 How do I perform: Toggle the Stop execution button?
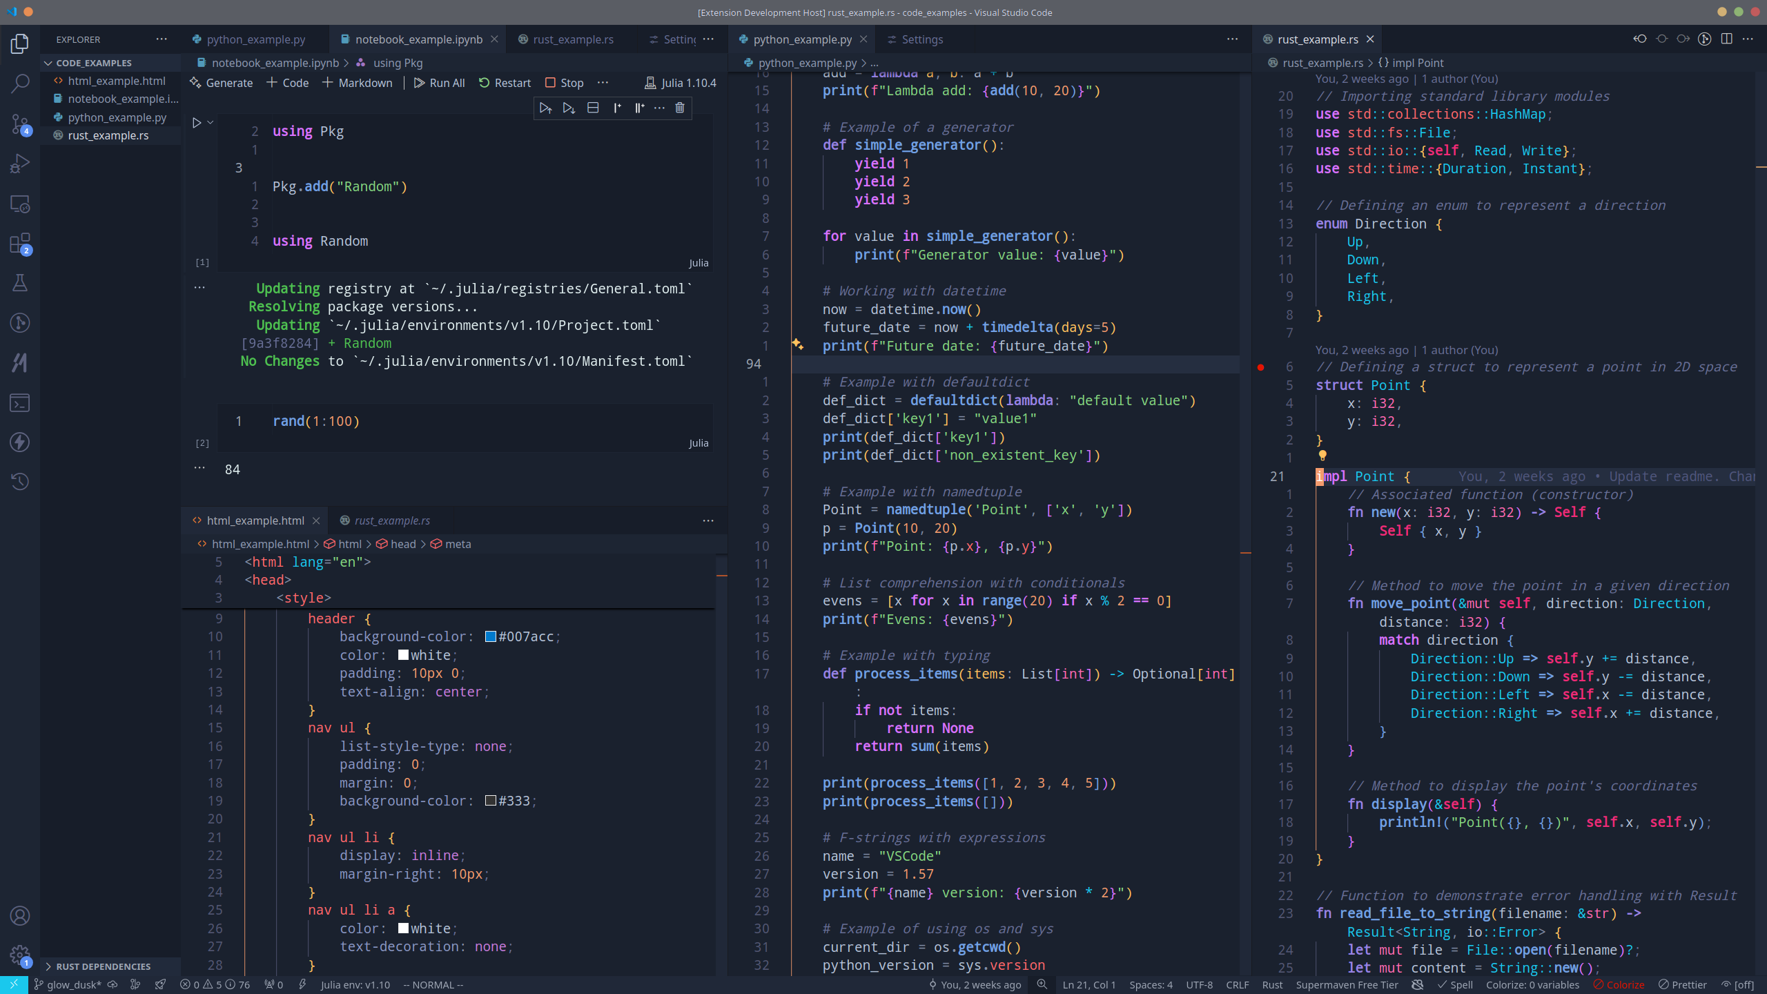(x=565, y=83)
